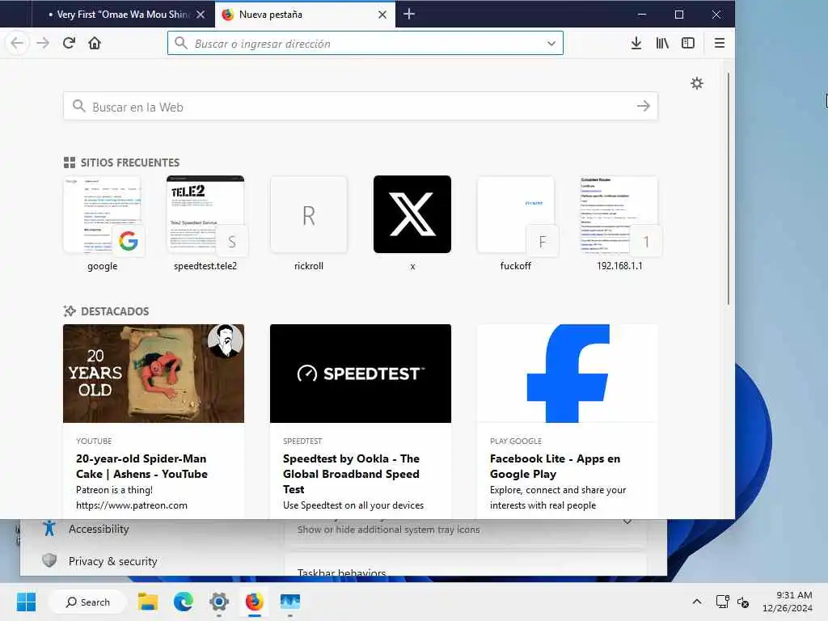
Task: Go forward using the forward arrow
Action: tap(43, 43)
